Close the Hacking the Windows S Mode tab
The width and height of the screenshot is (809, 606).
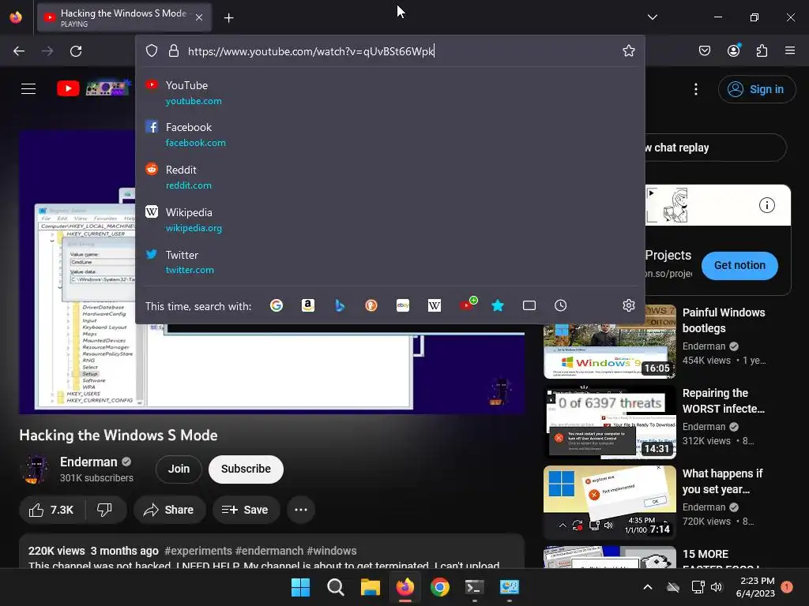coord(199,17)
